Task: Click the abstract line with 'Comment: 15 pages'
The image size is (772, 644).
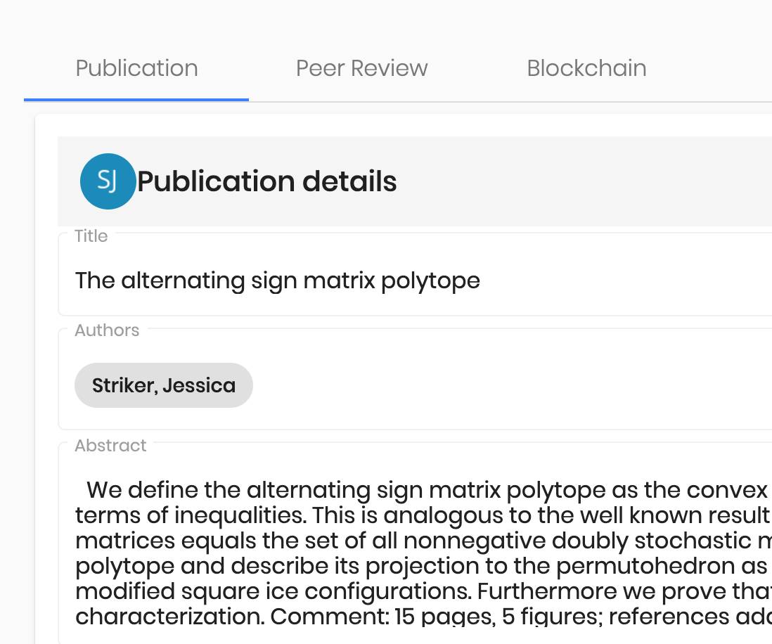Action: click(x=423, y=616)
